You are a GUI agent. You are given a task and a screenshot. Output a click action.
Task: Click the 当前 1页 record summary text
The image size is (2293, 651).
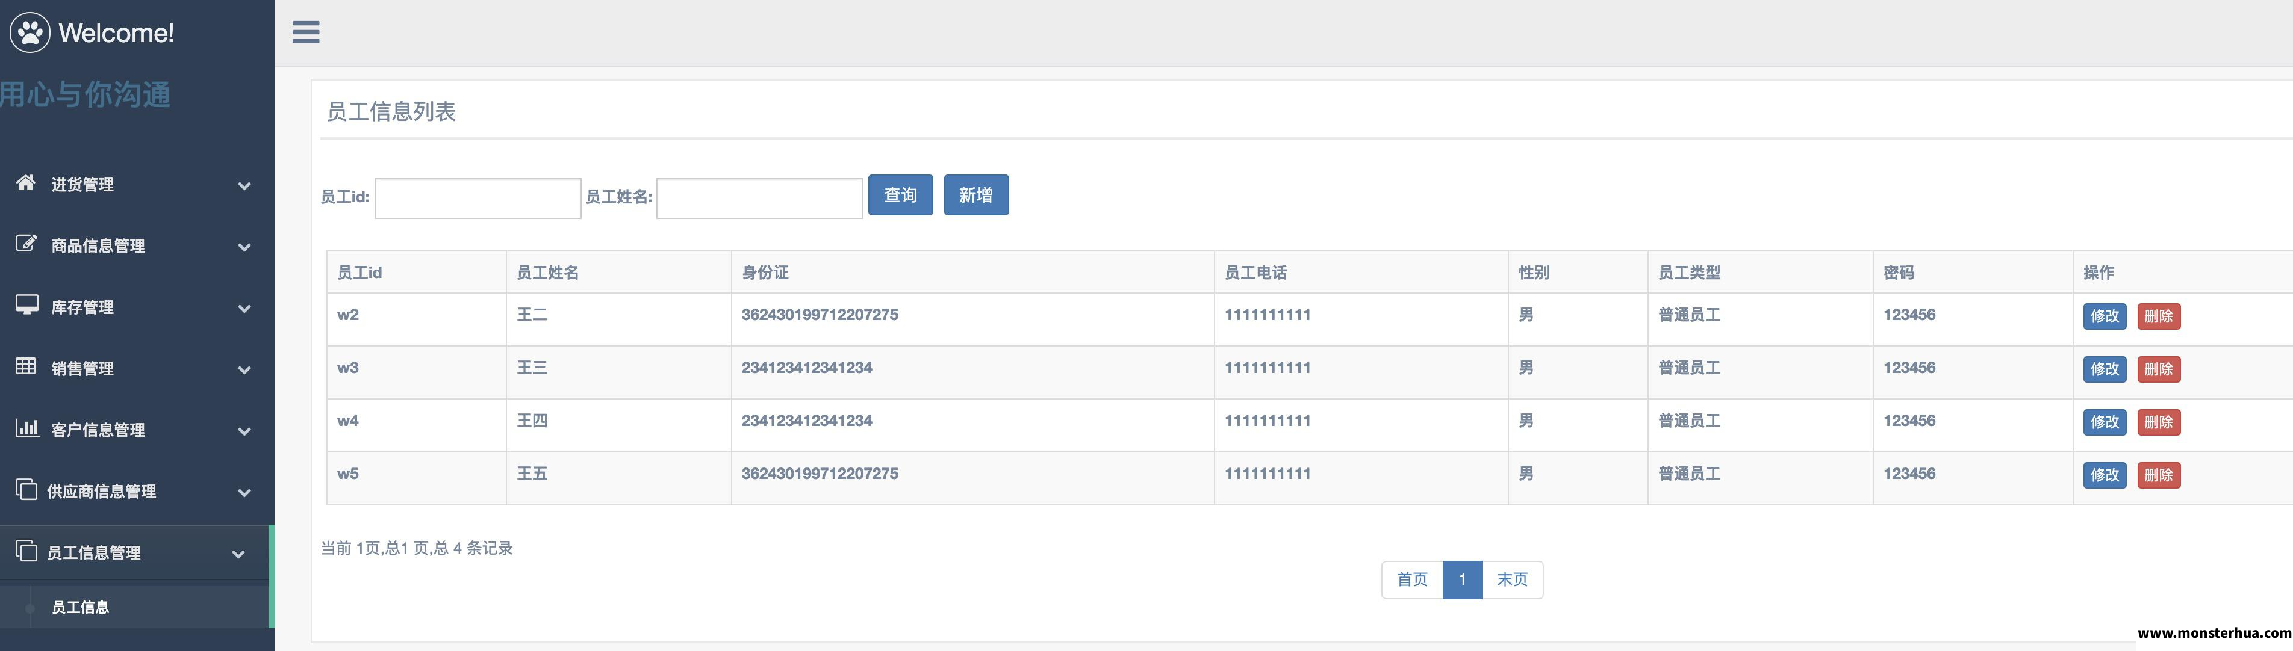point(417,548)
